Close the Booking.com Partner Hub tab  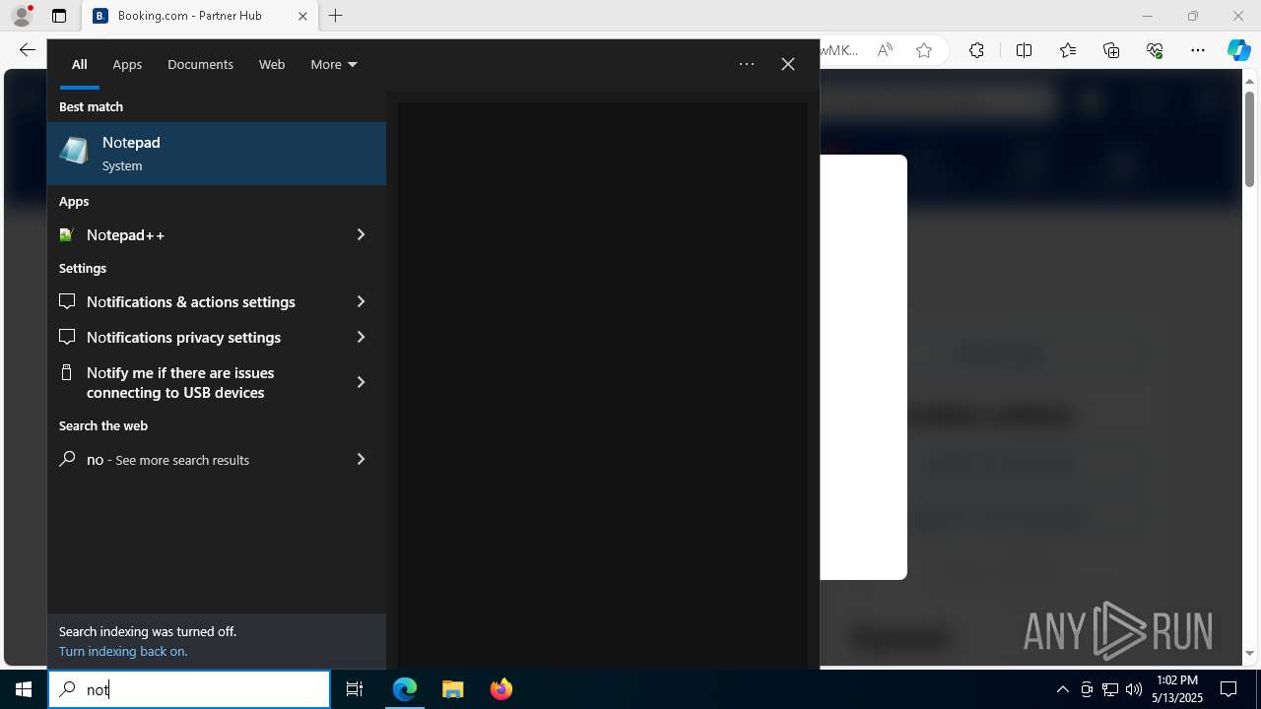coord(302,16)
